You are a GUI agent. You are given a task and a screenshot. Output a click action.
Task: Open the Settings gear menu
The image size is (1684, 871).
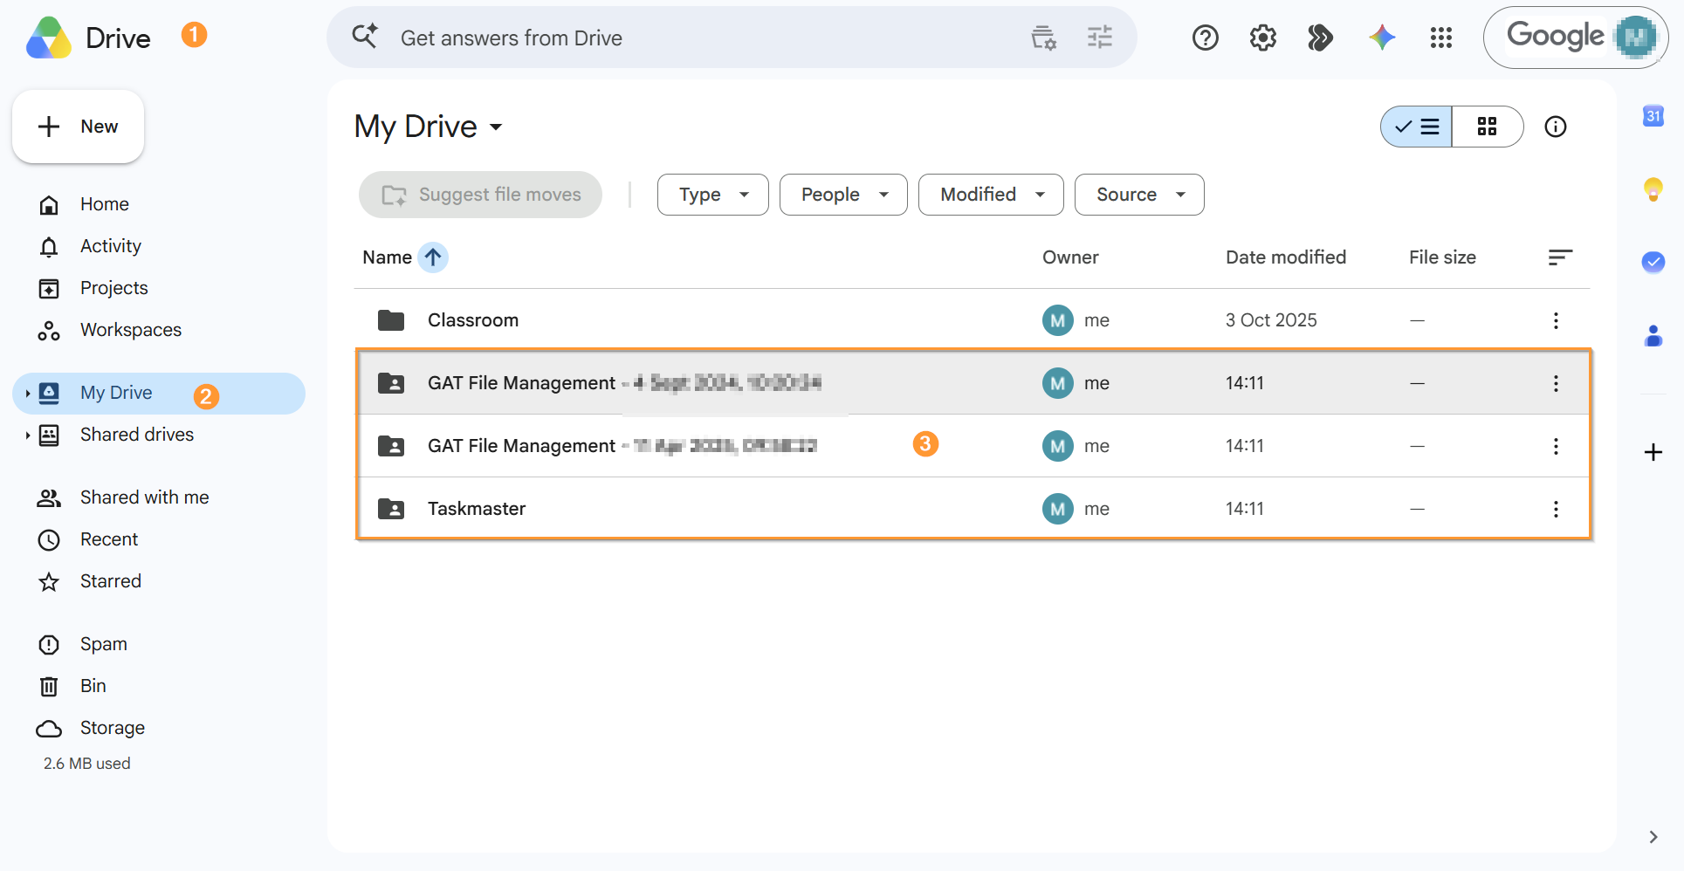pos(1262,38)
